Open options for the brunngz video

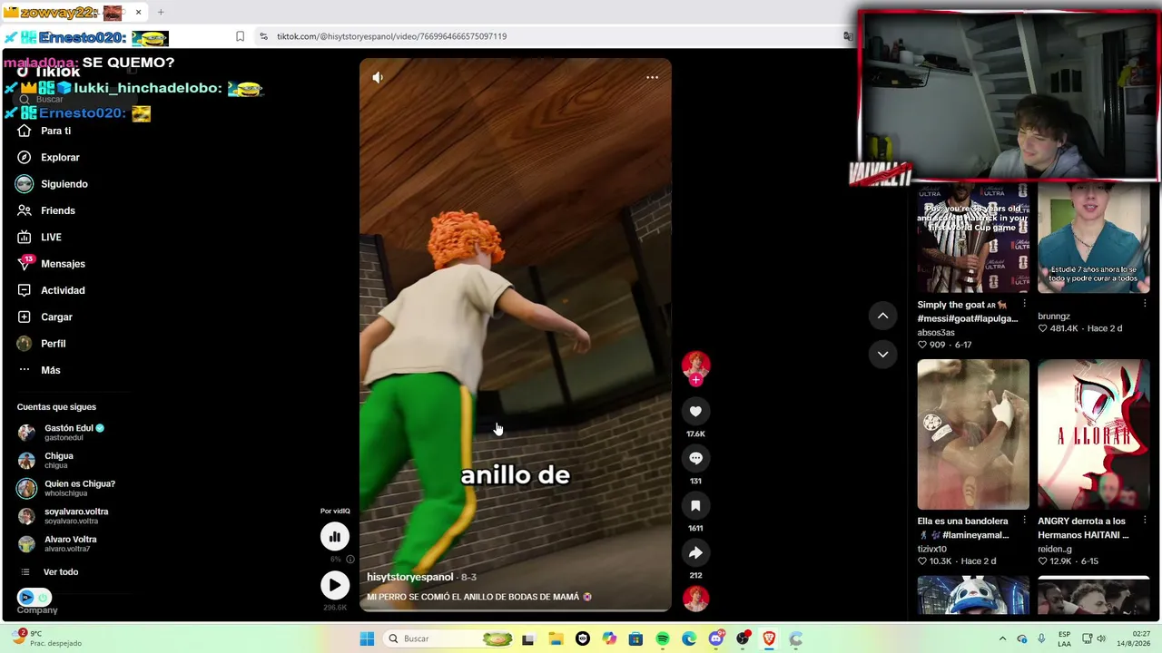pyautogui.click(x=1145, y=304)
